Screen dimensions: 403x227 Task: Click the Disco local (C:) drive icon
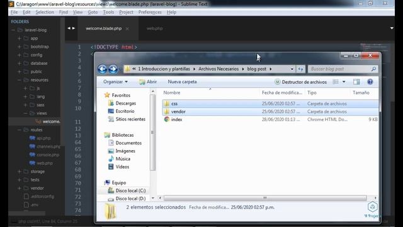tap(111, 190)
